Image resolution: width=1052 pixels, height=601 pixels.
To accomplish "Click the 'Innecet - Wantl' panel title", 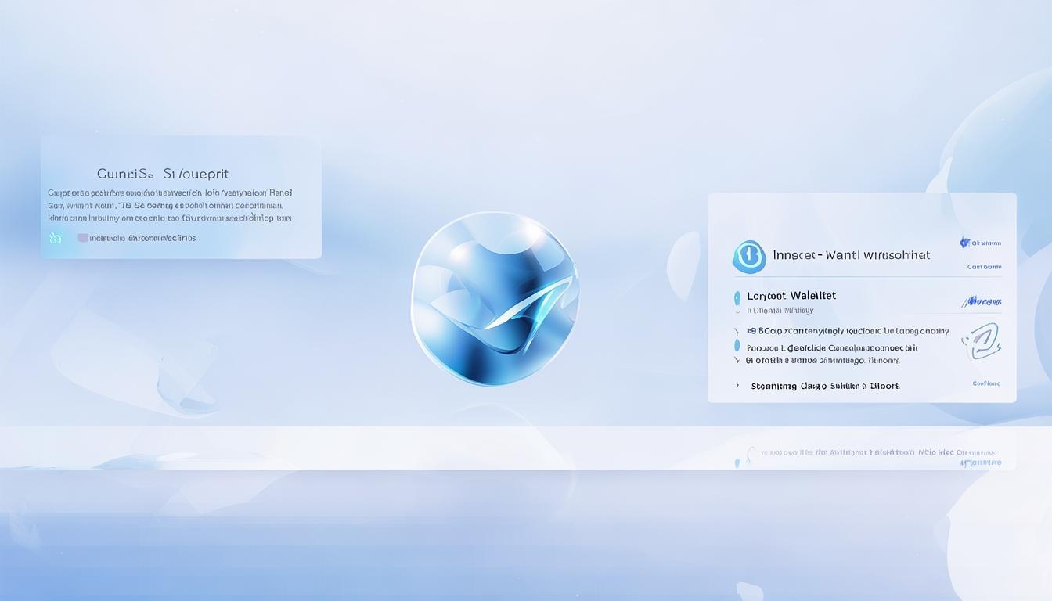I will 852,255.
